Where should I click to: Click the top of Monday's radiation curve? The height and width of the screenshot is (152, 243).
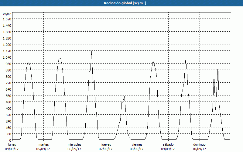coord(28,63)
